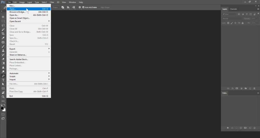The image size is (260, 138).
Task: Open the gear settings in options bar
Action: pos(80,7)
